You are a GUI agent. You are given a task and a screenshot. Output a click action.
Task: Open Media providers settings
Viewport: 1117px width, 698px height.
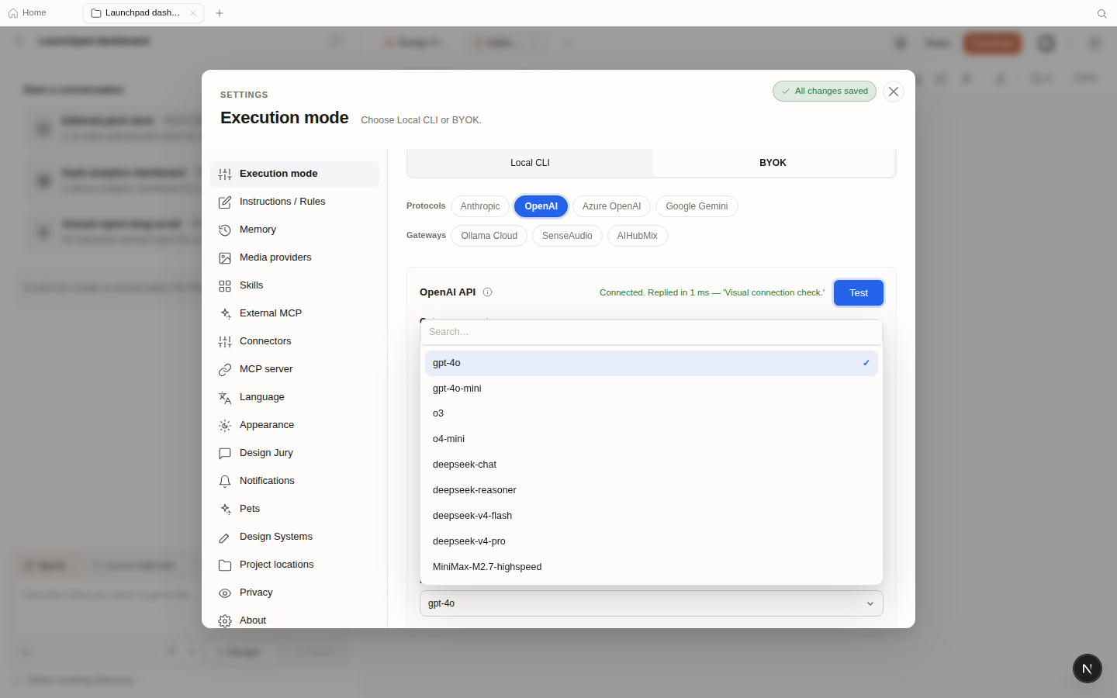click(294, 257)
